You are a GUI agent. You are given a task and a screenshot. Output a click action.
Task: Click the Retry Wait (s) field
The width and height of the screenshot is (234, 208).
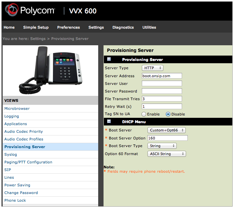(x=162, y=106)
